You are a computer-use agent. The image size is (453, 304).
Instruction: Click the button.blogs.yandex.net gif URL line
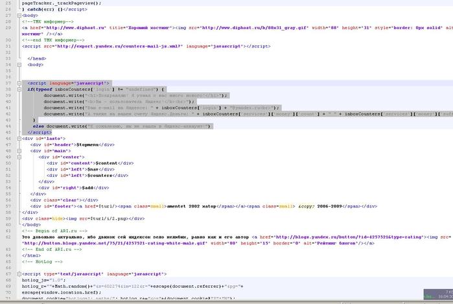point(115,243)
